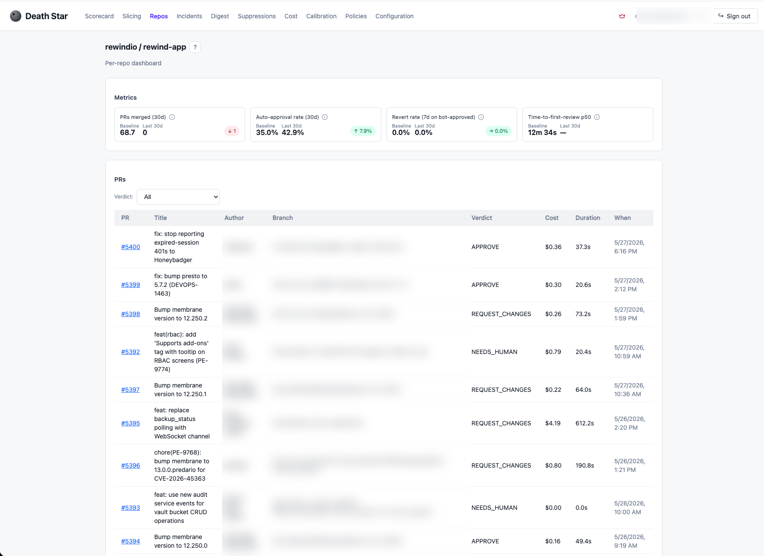This screenshot has height=556, width=764.
Task: Click the 68.7 baseline value
Action: (x=128, y=132)
